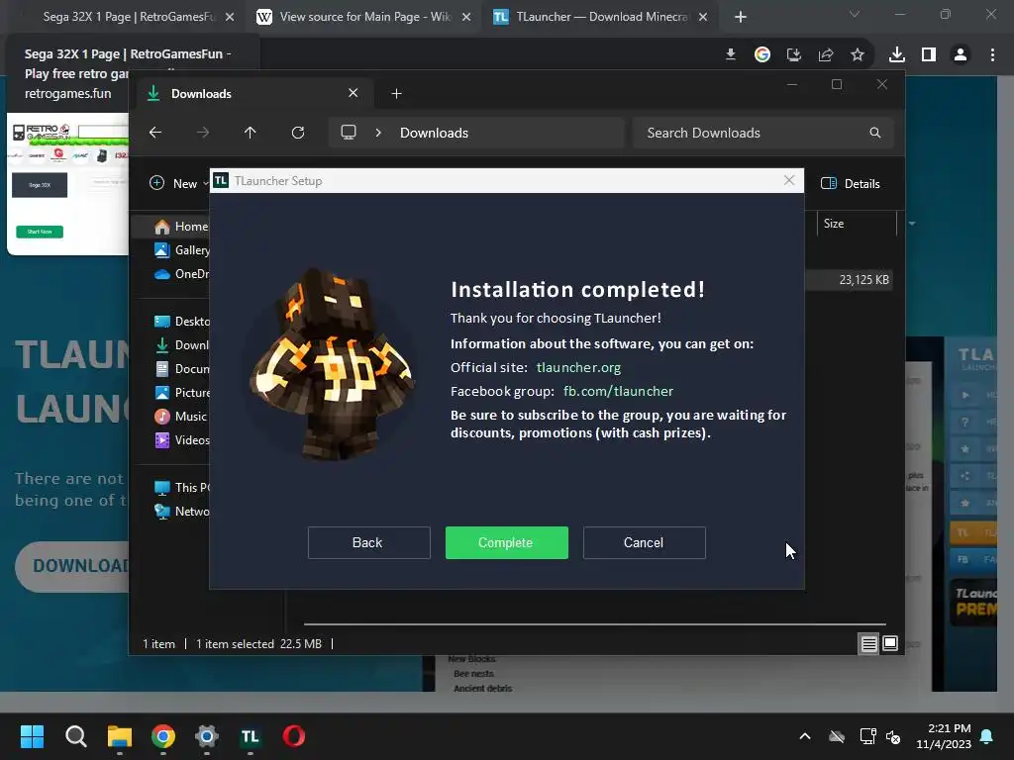1014x760 pixels.
Task: Open the Chrome three-dot menu
Action: point(992,55)
